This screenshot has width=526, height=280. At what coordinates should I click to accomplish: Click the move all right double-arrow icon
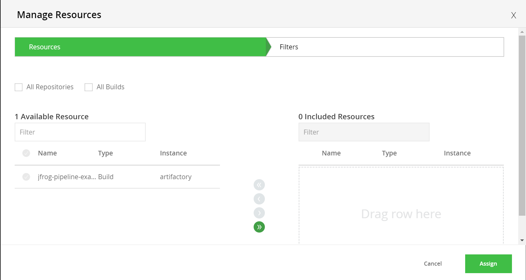coord(259,227)
